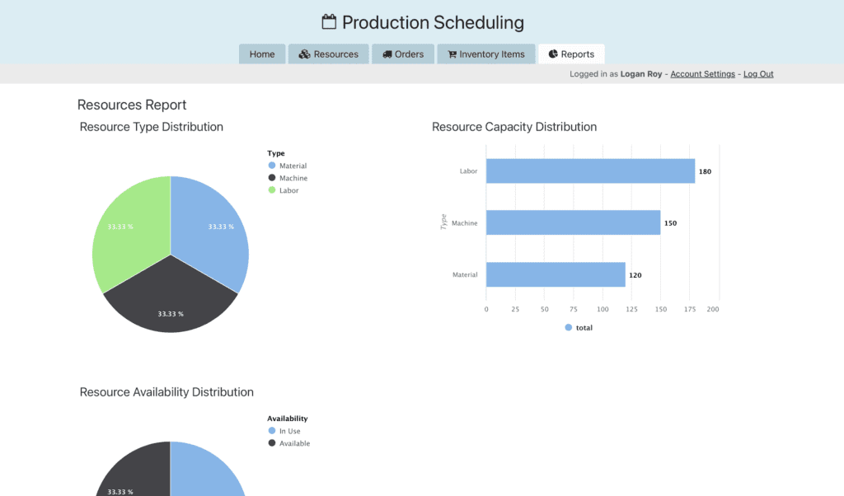The height and width of the screenshot is (496, 844).
Task: Click the calendar icon beside Production Scheduling
Action: (329, 22)
